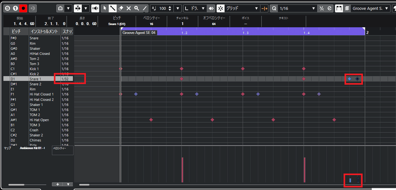The height and width of the screenshot is (190, 396).
Task: Click the retrospective record crescent icon
Action: click(x=33, y=8)
